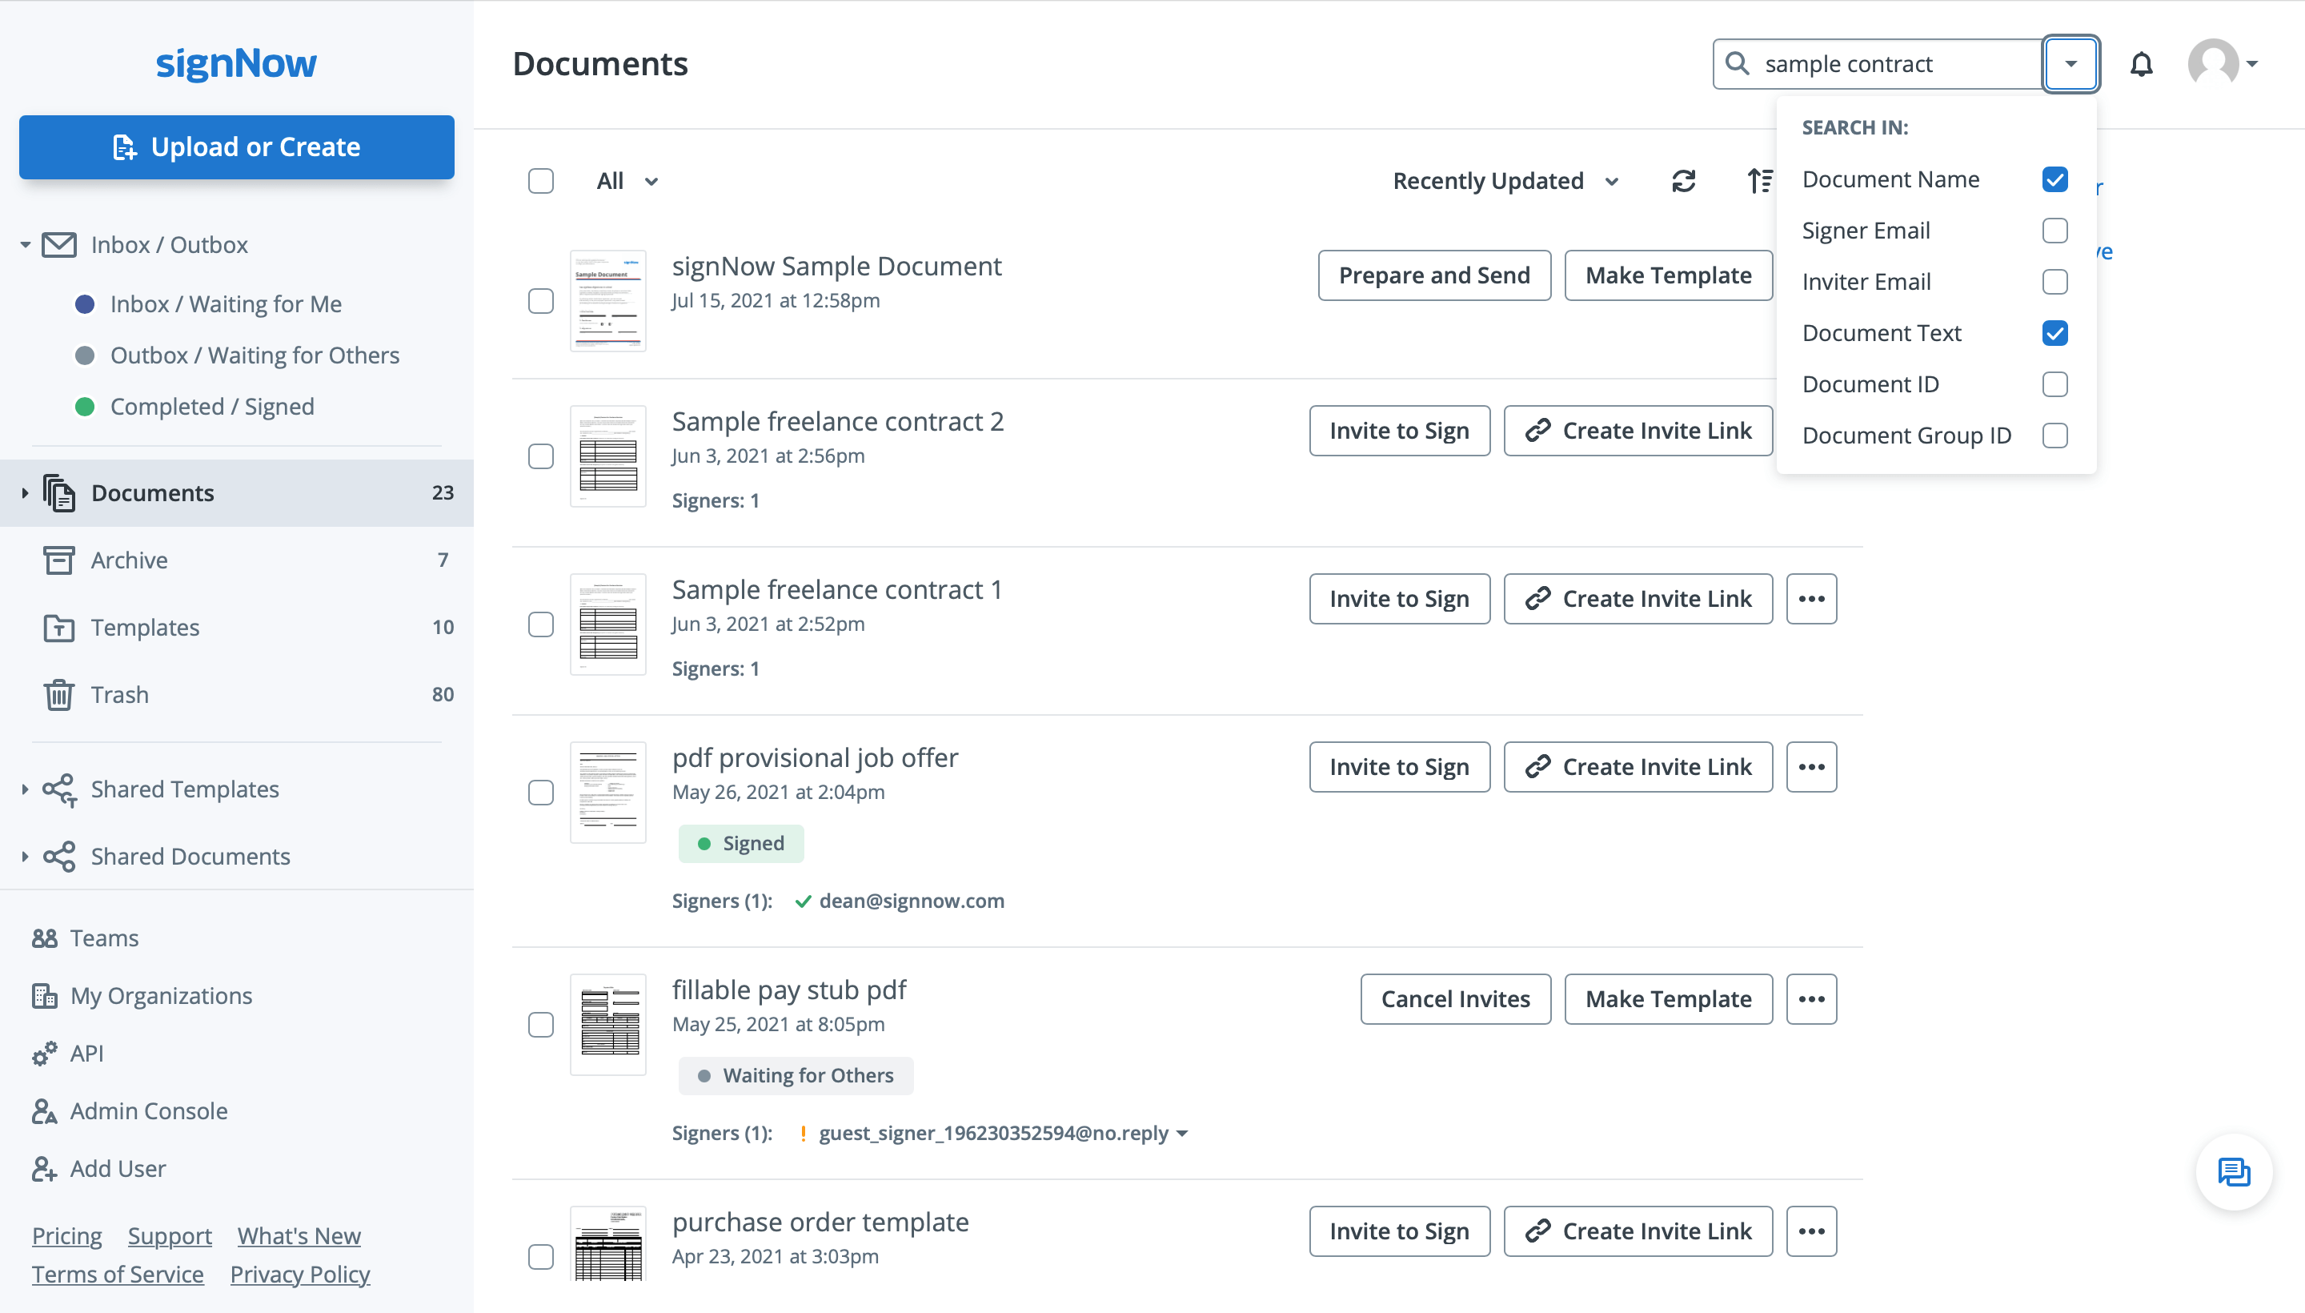Expand the Recently Updated dropdown
The width and height of the screenshot is (2305, 1313).
pos(1505,179)
